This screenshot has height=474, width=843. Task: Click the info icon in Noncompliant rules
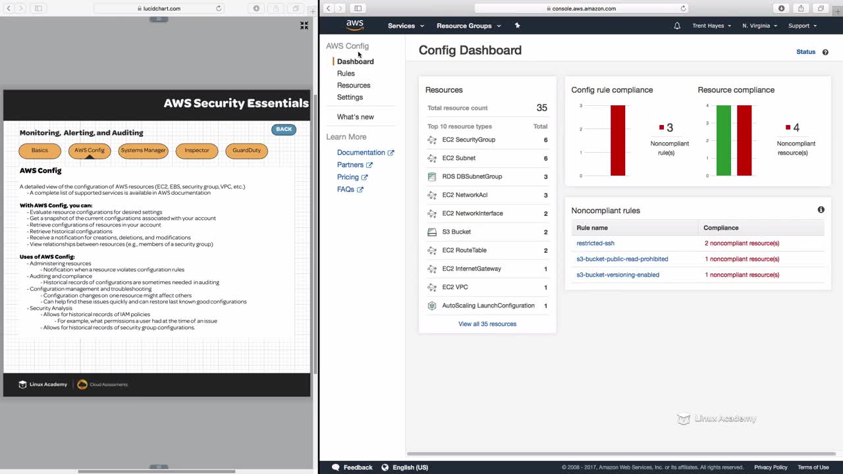click(821, 209)
